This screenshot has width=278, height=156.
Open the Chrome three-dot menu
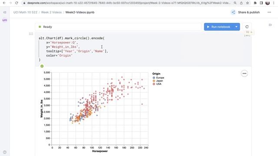coord(274,3)
